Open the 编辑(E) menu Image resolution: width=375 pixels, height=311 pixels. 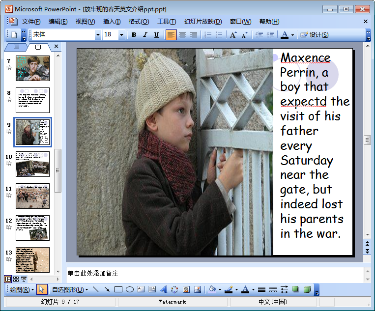pyautogui.click(x=58, y=22)
